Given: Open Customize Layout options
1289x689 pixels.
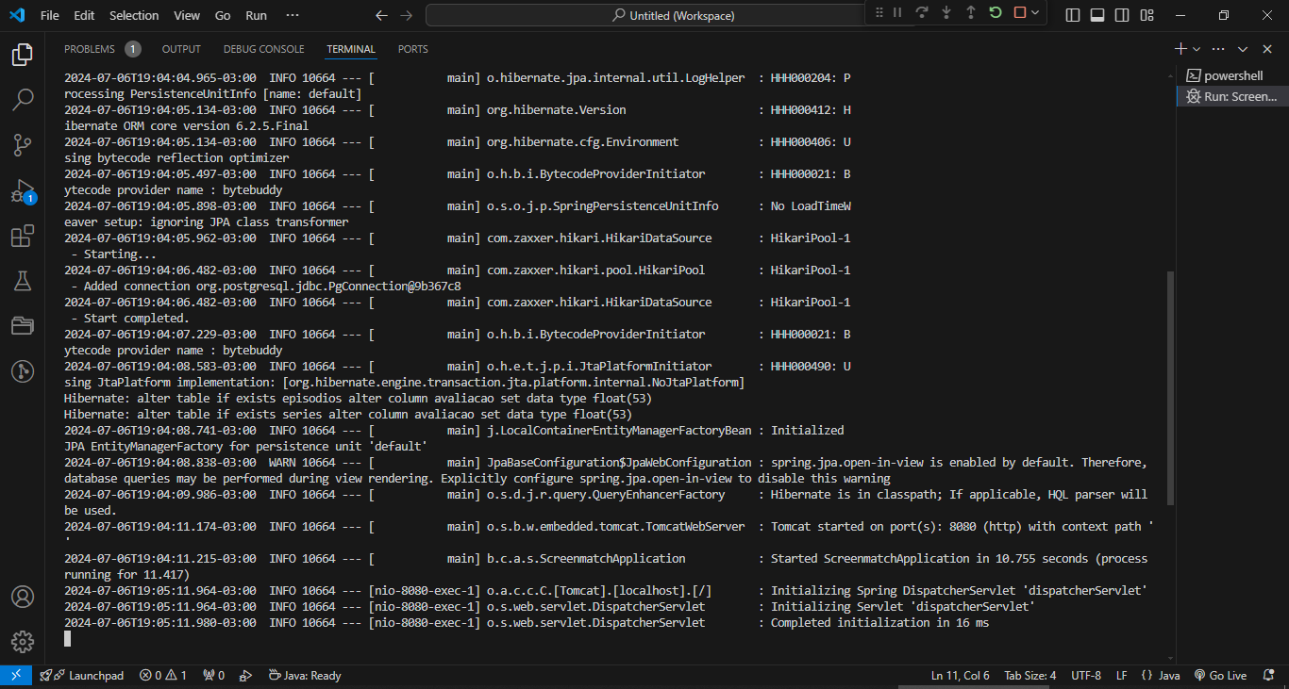Looking at the screenshot, I should point(1147,15).
